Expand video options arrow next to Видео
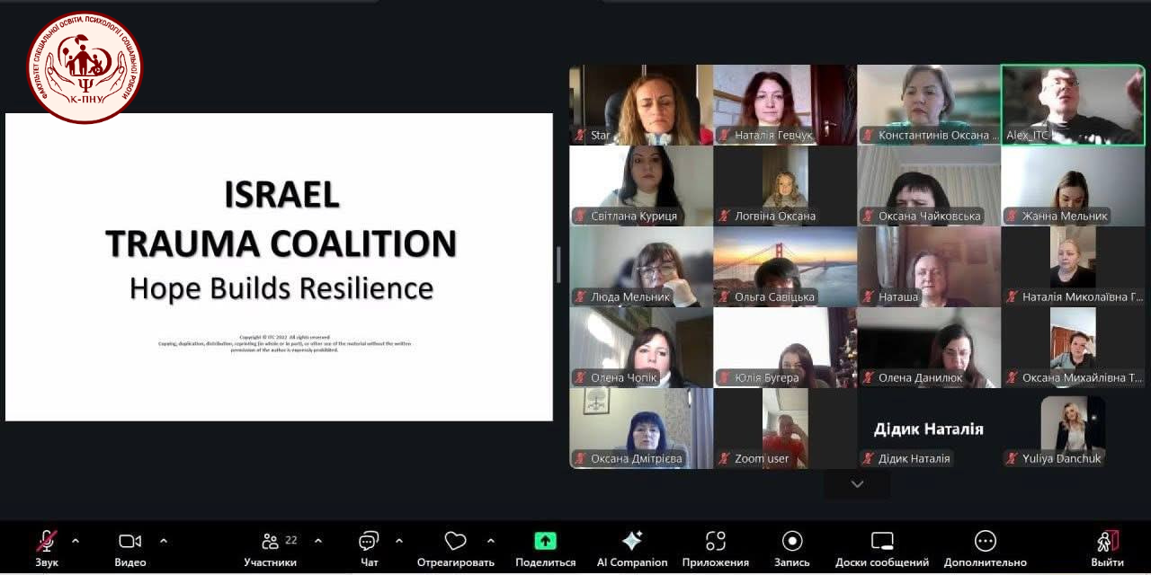The image size is (1151, 575). tap(164, 541)
